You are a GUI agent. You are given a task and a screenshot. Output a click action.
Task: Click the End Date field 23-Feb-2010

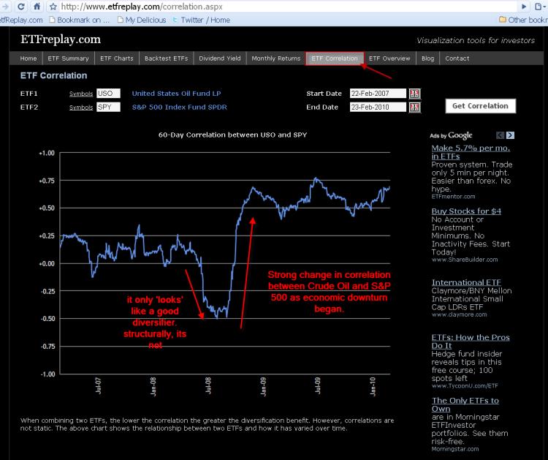(378, 107)
